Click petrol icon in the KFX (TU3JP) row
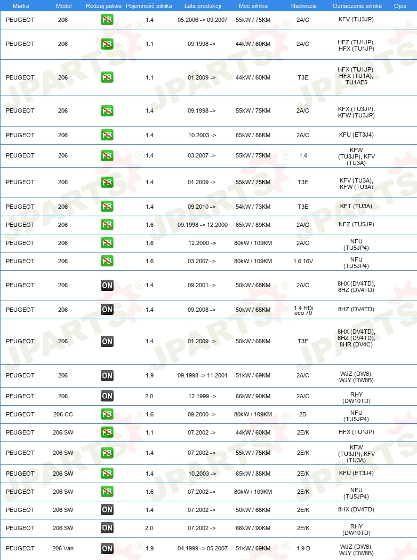Viewport: 417px width, 560px height. pos(107,111)
